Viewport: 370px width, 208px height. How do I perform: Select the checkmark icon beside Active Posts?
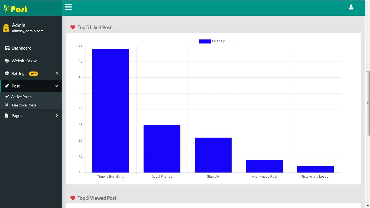click(7, 96)
